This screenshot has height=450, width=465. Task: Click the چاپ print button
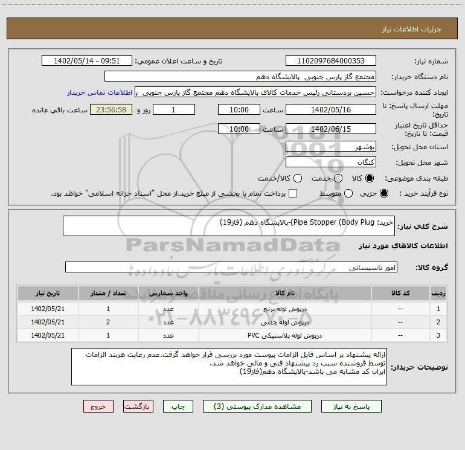coord(178,407)
